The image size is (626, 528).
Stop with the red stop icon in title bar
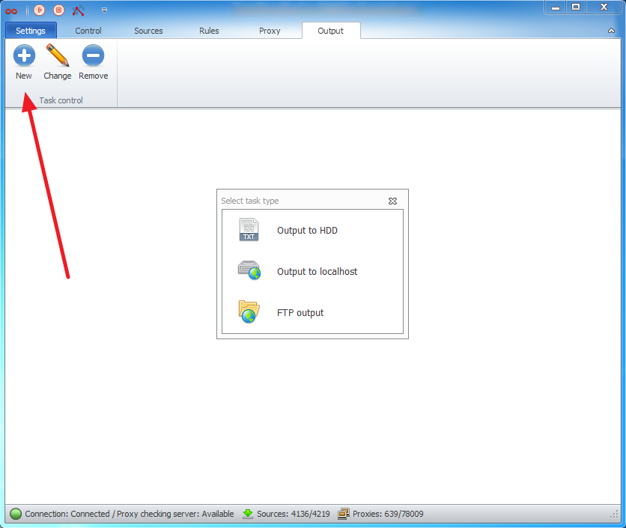[58, 10]
